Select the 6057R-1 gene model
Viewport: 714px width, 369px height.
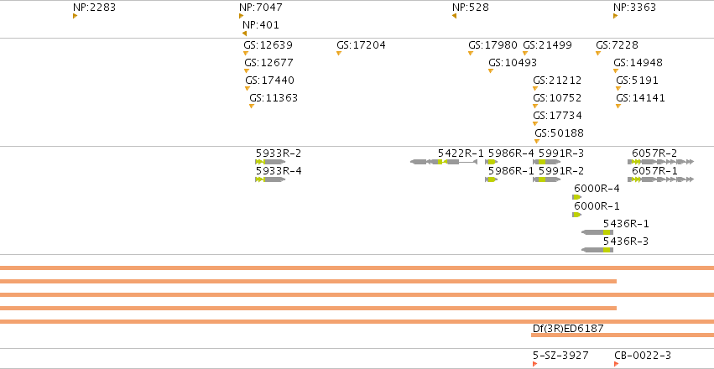coord(661,179)
